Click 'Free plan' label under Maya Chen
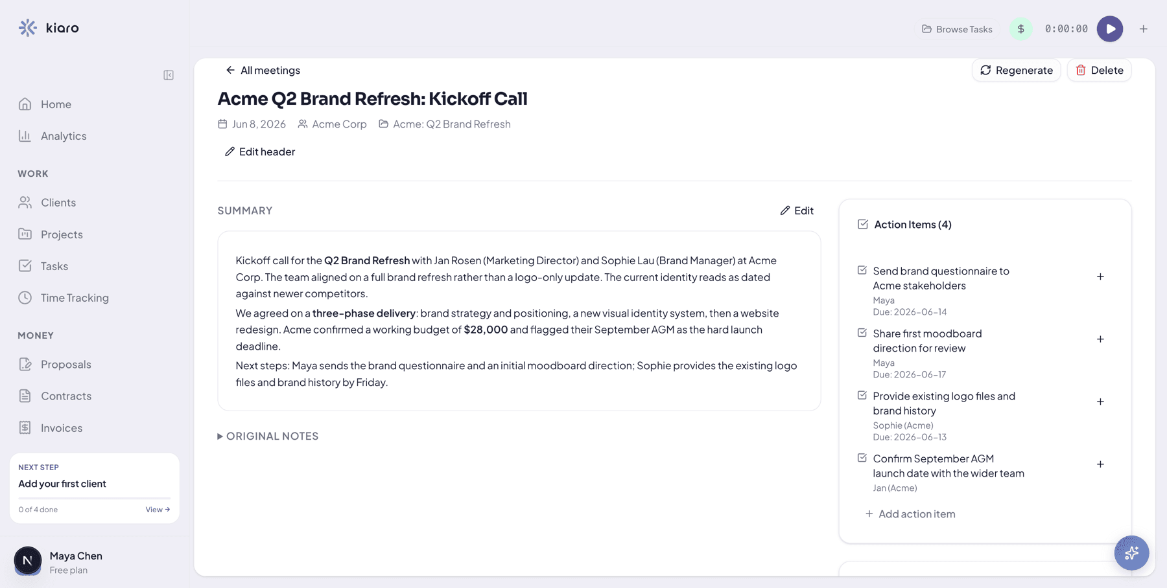Image resolution: width=1167 pixels, height=588 pixels. pos(69,571)
